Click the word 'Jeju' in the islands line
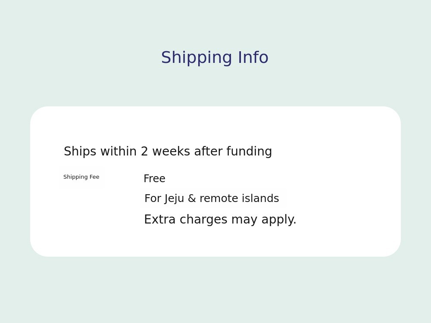 coord(174,199)
